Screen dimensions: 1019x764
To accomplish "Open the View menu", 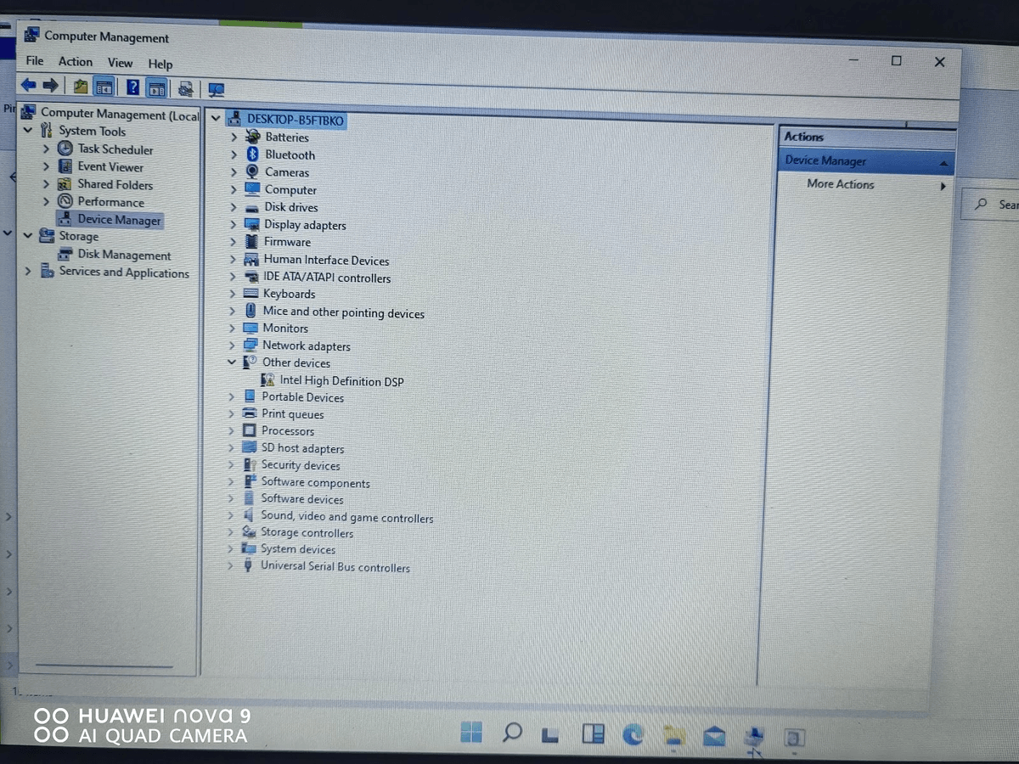I will tap(120, 63).
